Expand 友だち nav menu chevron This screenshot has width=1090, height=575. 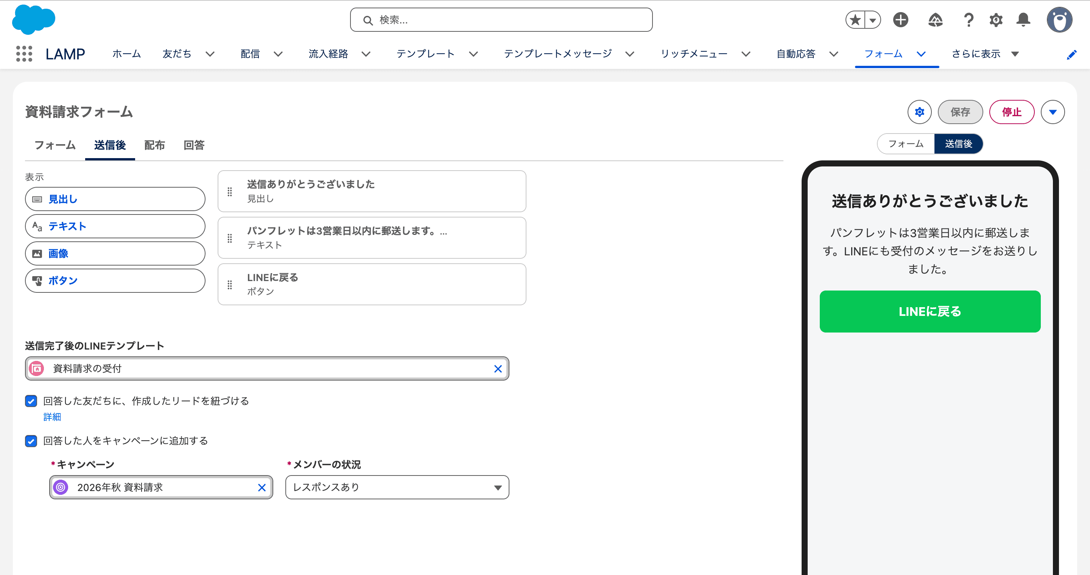(210, 54)
